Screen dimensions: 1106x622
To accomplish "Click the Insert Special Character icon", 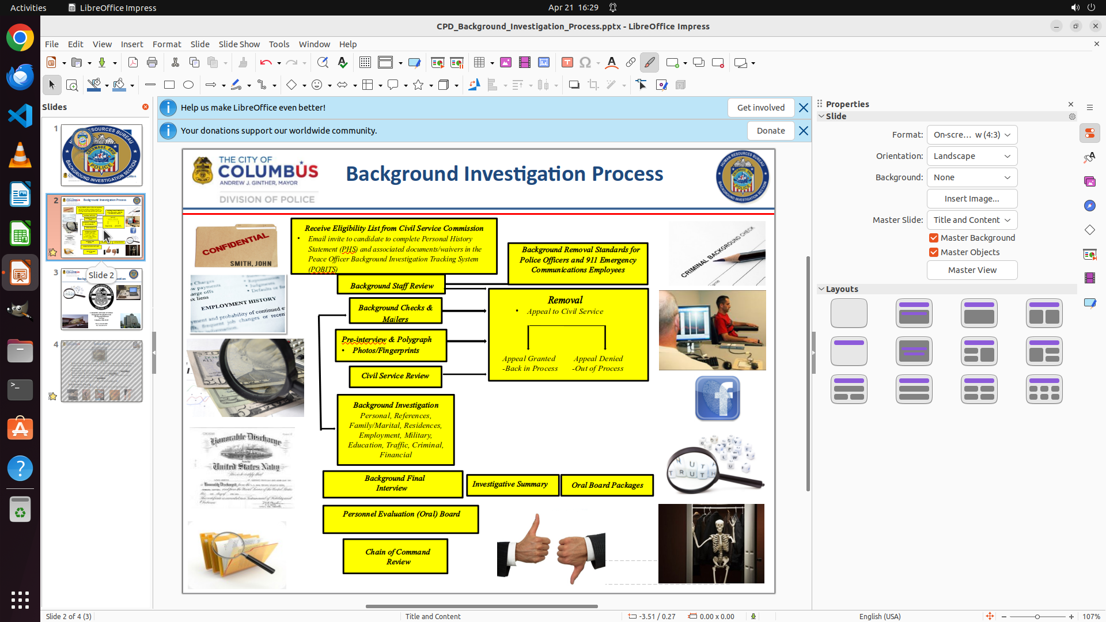I will pos(585,63).
